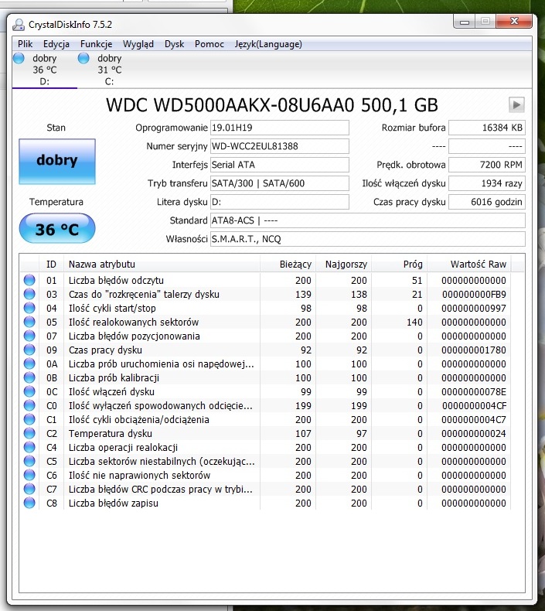Select row Liczba błędów zapisu

[x=265, y=503]
